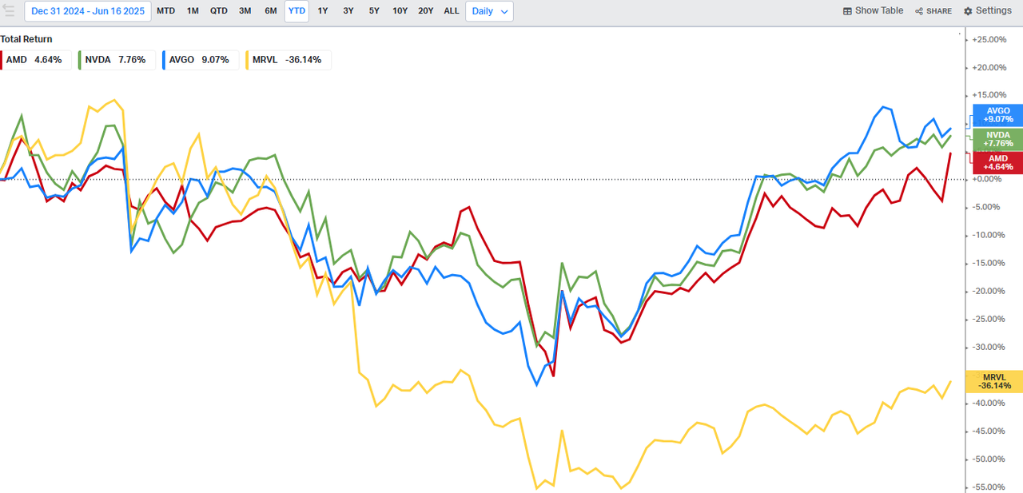Click the AVGO +9.07% price tag

pyautogui.click(x=998, y=115)
